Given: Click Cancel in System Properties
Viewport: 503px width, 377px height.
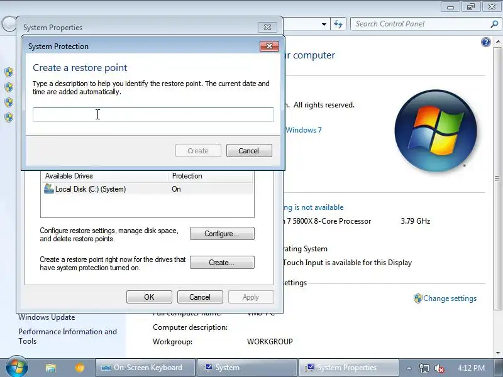Looking at the screenshot, I should [200, 297].
